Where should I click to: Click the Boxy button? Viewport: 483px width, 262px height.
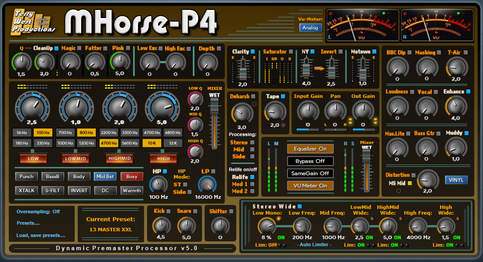[x=132, y=176]
